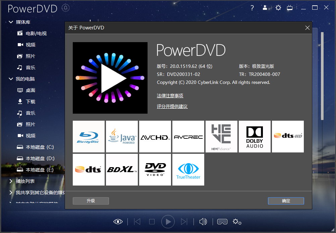Click the AVCHD logo tile

tap(155, 136)
